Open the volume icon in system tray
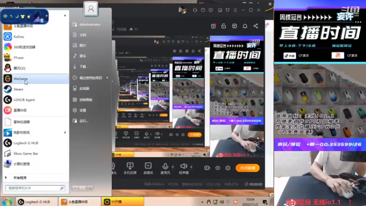 click(222, 202)
